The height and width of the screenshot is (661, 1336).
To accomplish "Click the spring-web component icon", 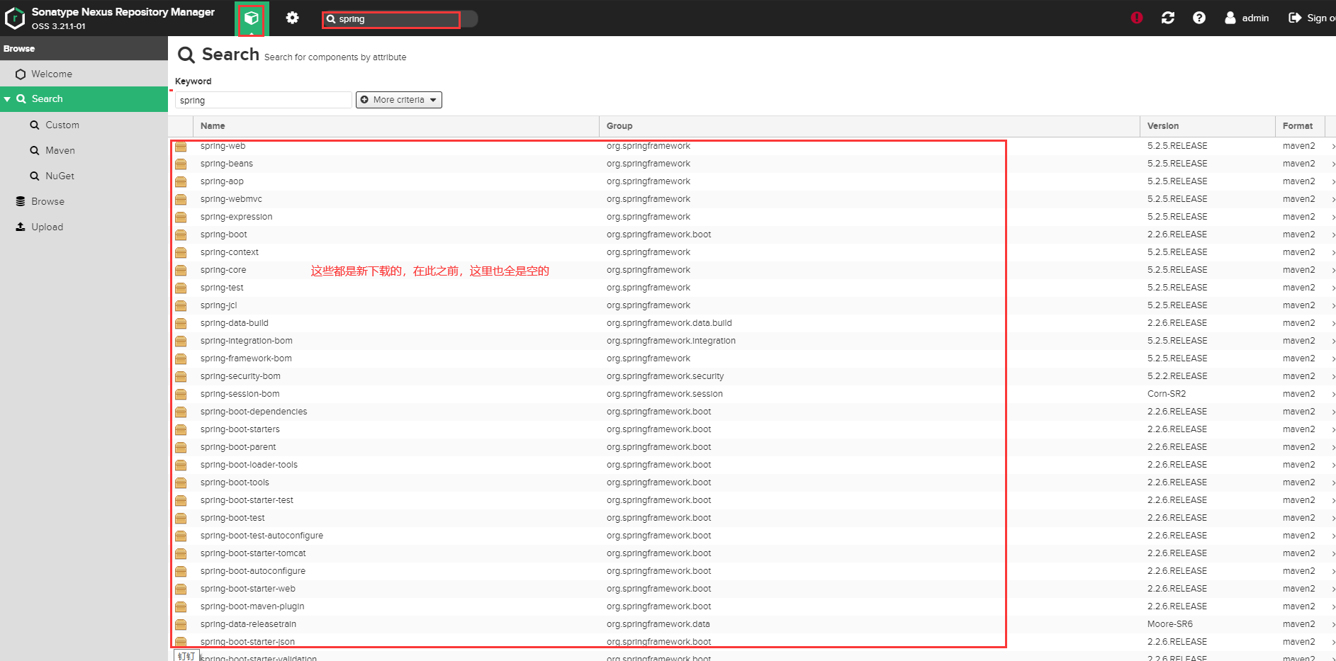I will (181, 146).
